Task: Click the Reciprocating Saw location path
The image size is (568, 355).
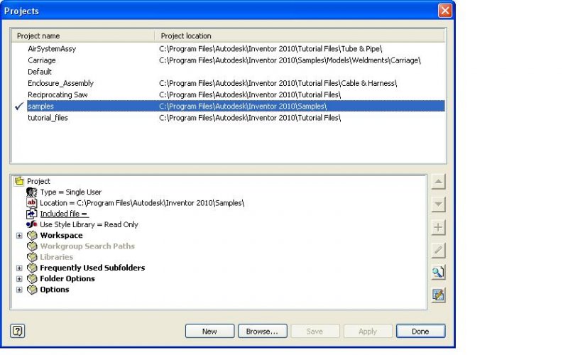Action: [x=250, y=94]
